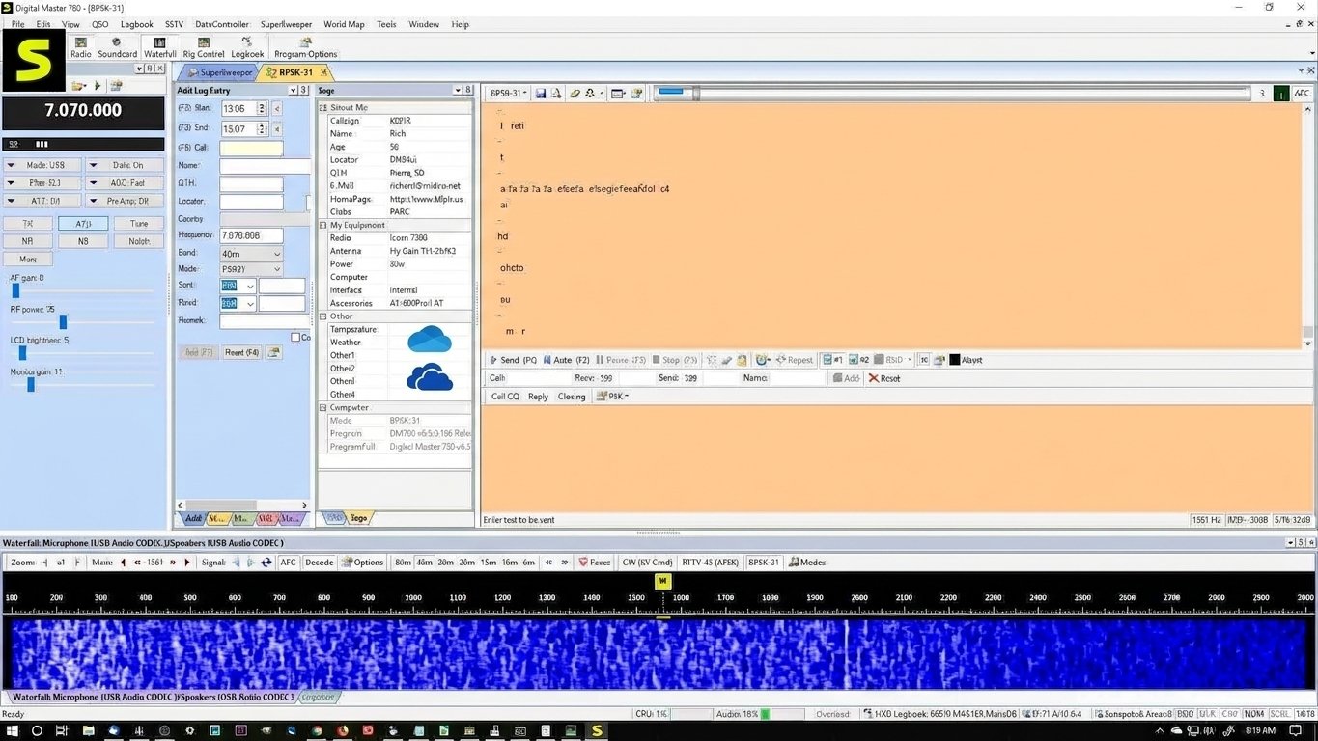Click the eraser icon in receive toolbar

(575, 94)
